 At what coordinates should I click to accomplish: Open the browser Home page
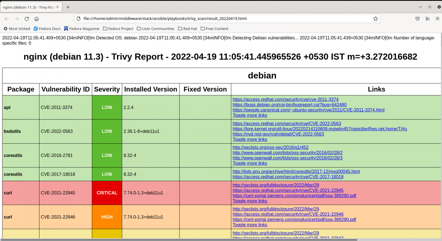37,18
